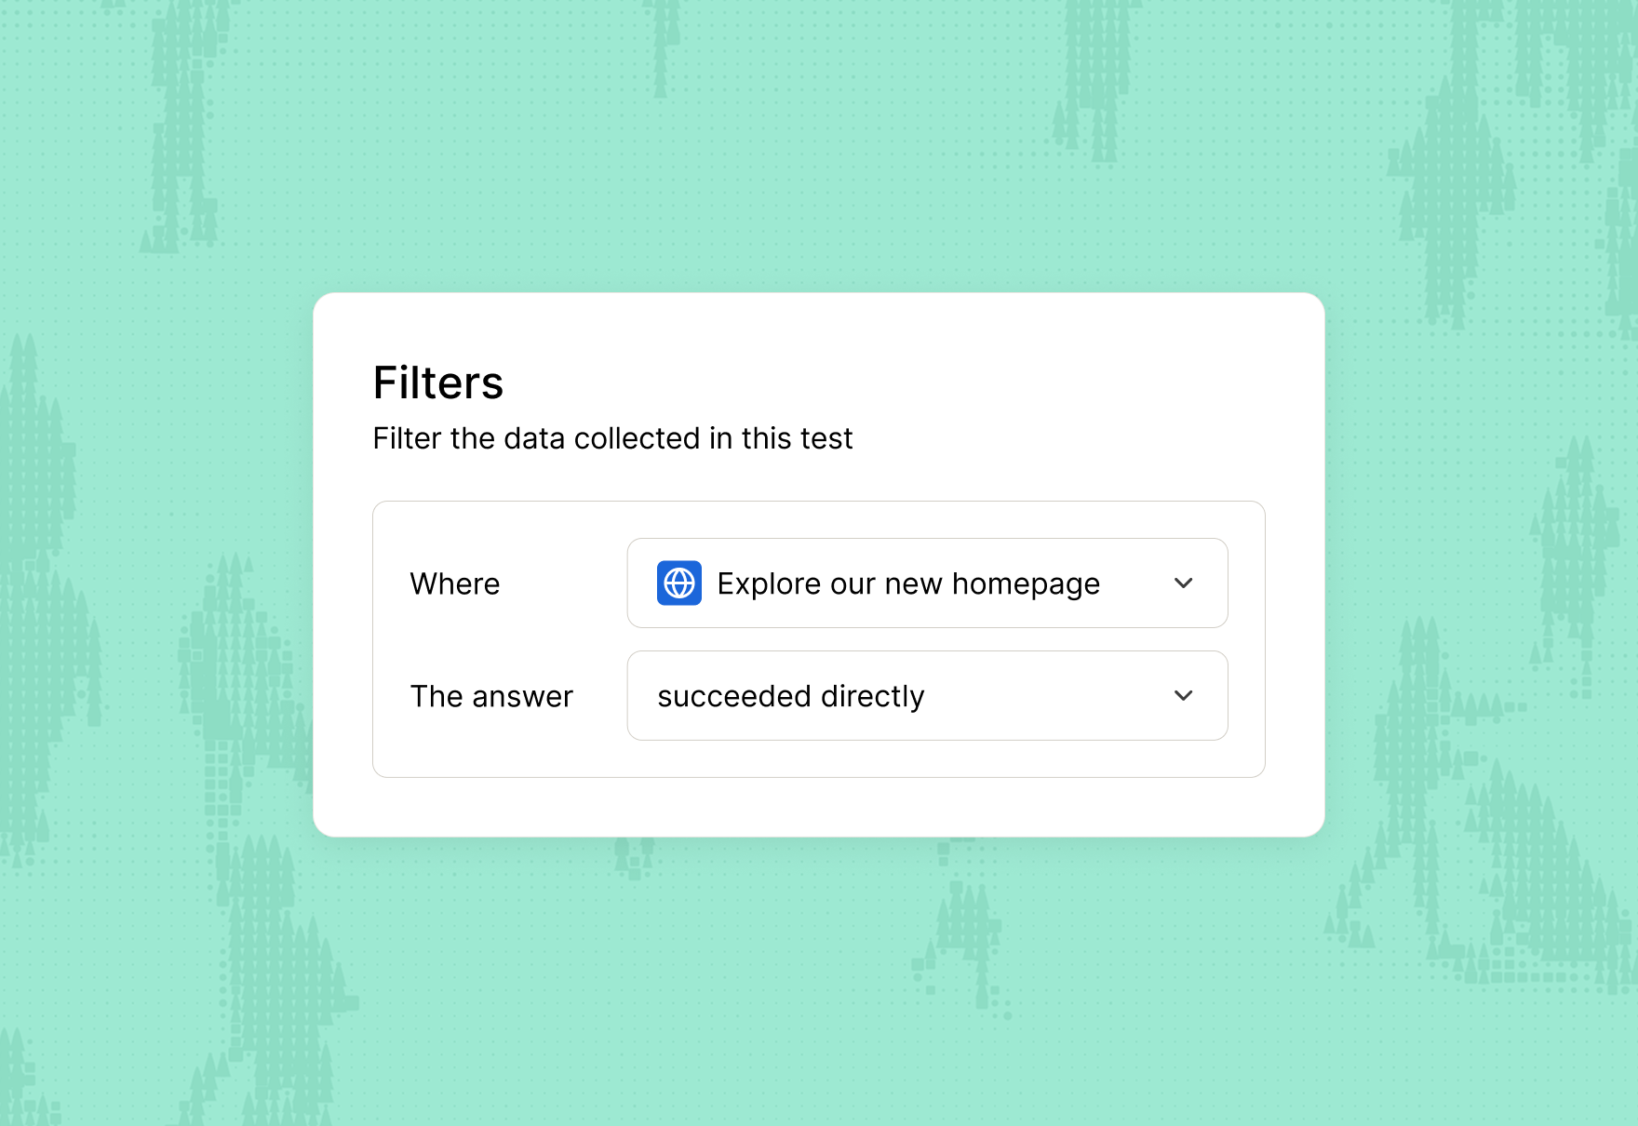Click the "The answer" label

pyautogui.click(x=490, y=696)
